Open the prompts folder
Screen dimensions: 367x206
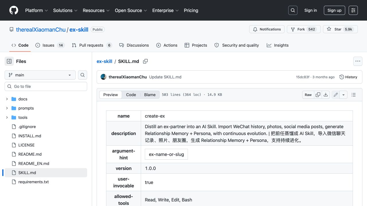26,108
